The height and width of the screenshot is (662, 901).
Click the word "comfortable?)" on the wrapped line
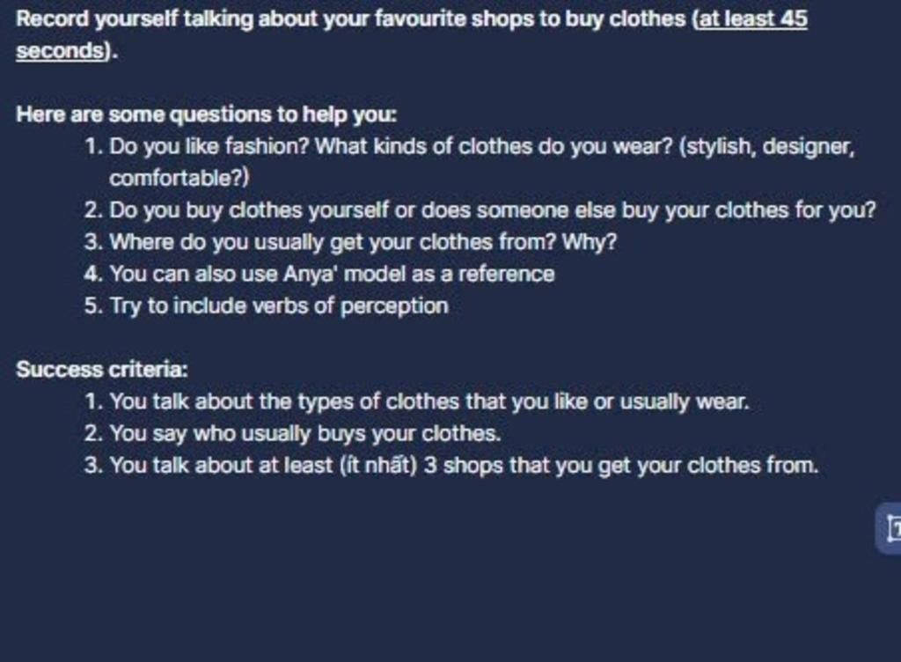tap(179, 178)
